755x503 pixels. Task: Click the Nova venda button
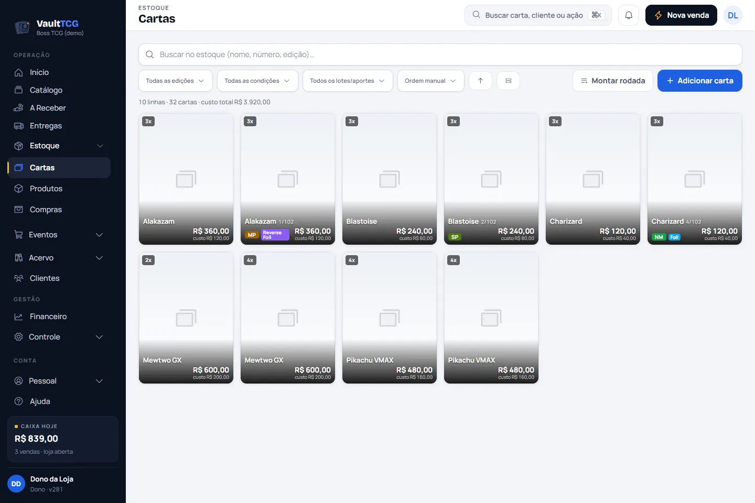point(681,15)
